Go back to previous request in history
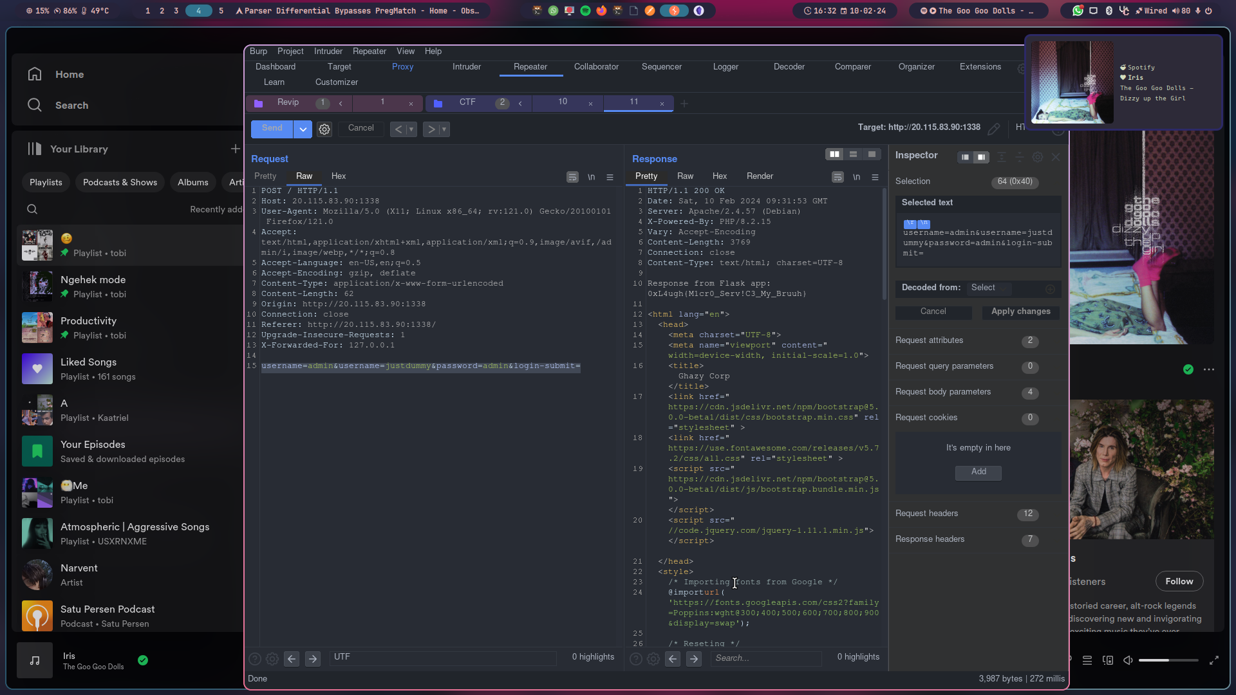The width and height of the screenshot is (1236, 695). 398,129
